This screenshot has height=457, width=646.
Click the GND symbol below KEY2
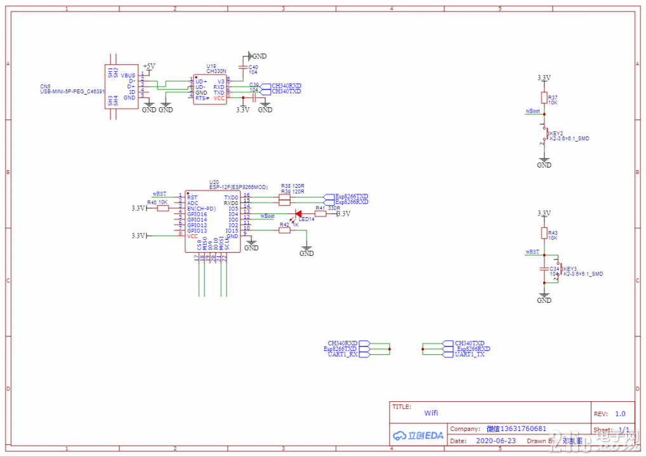(544, 162)
